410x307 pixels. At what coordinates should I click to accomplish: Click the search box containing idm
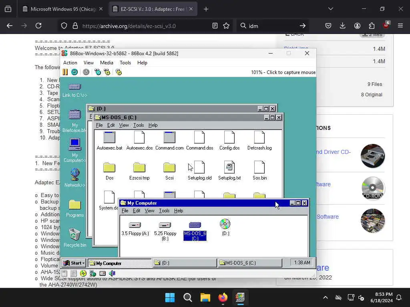[272, 26]
